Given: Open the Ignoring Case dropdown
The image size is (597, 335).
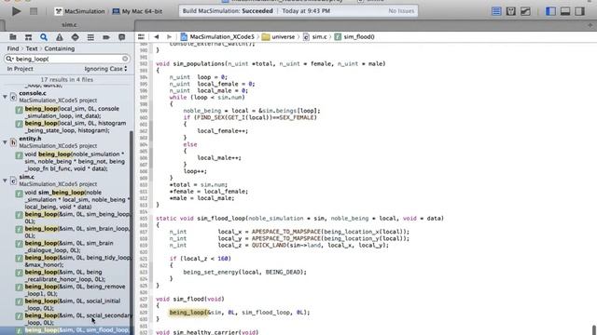Looking at the screenshot, I should coord(105,69).
